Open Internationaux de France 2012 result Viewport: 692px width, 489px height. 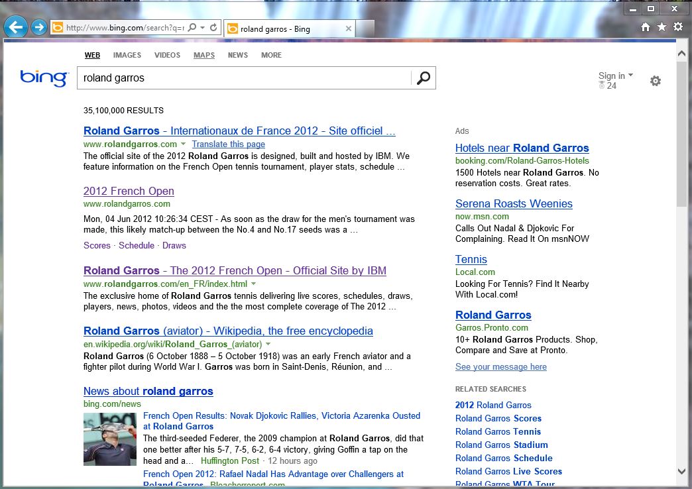(239, 131)
